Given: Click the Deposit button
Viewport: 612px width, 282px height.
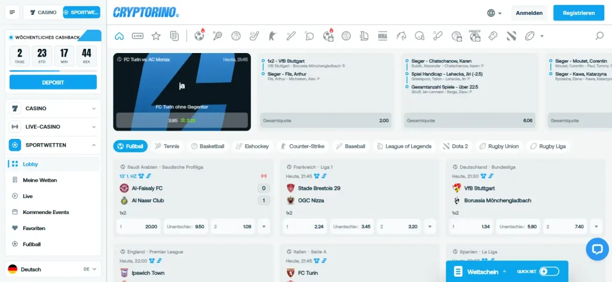Looking at the screenshot, I should tap(53, 82).
